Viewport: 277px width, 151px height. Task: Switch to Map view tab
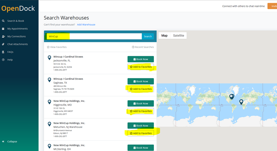tap(164, 36)
